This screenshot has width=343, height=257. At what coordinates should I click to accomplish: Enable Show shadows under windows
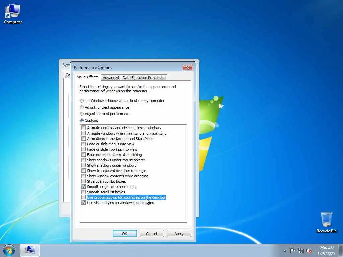[83, 165]
